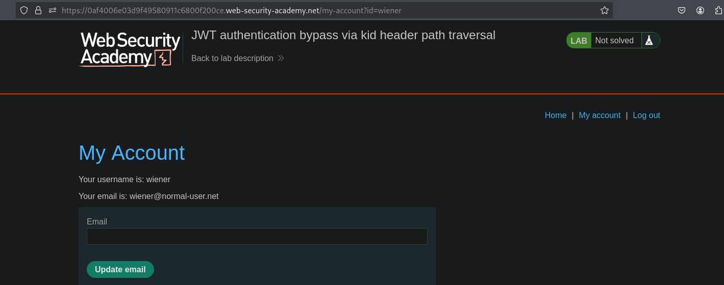Click the Web Security Academy logo
The image size is (724, 285).
click(x=131, y=49)
